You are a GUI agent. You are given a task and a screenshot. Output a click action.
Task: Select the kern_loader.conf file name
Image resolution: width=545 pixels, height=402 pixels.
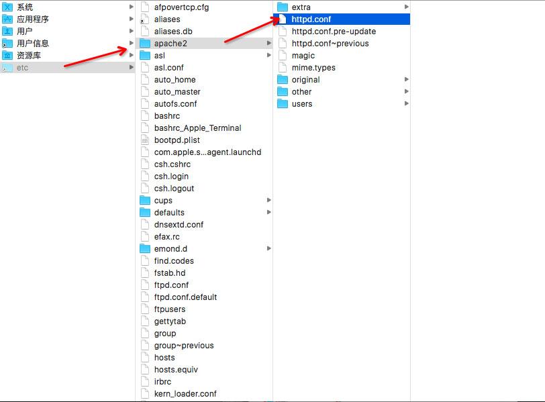(x=185, y=394)
